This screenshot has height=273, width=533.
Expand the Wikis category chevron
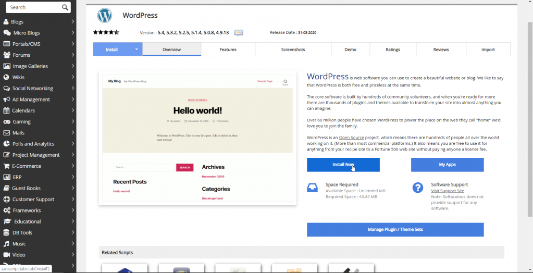click(x=73, y=77)
